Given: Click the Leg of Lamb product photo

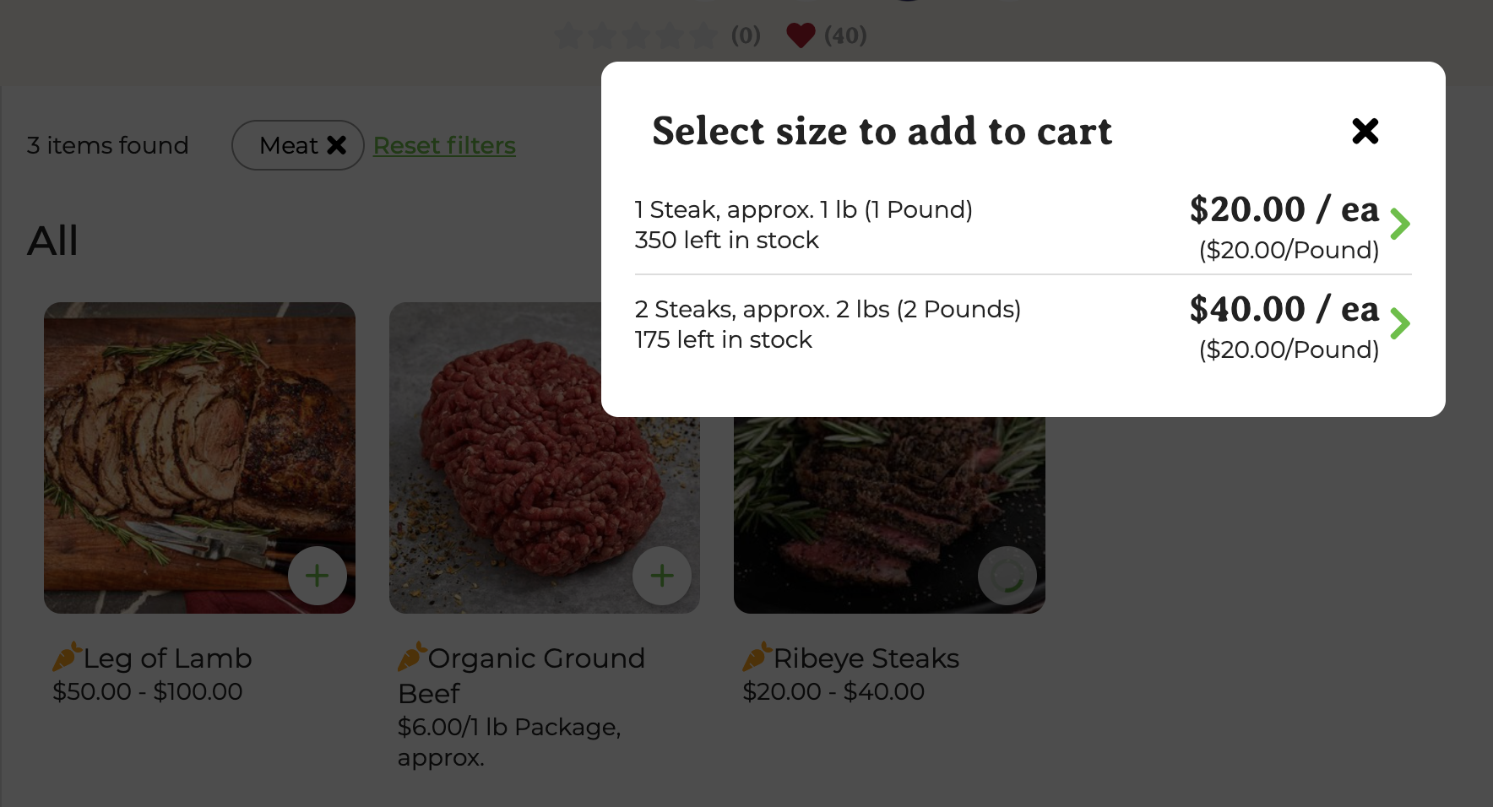Looking at the screenshot, I should click(x=199, y=439).
